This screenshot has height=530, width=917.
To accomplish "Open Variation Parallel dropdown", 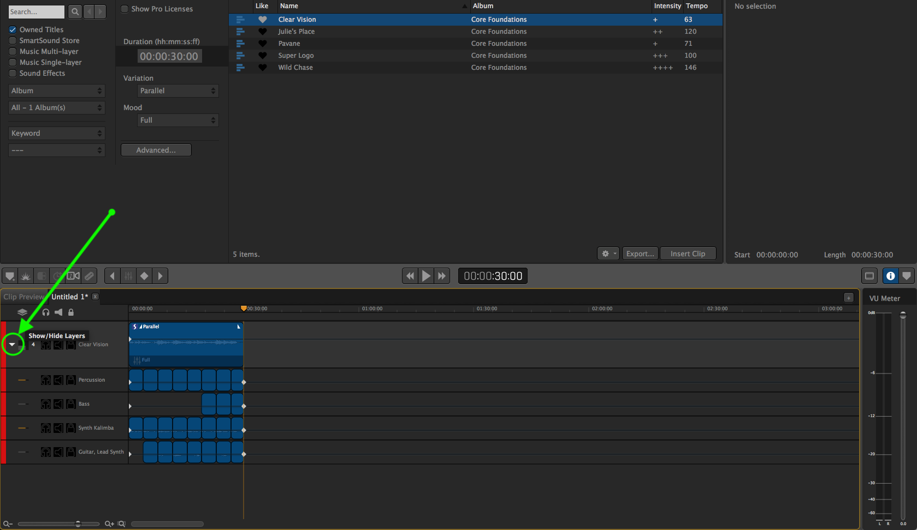I will tap(178, 91).
